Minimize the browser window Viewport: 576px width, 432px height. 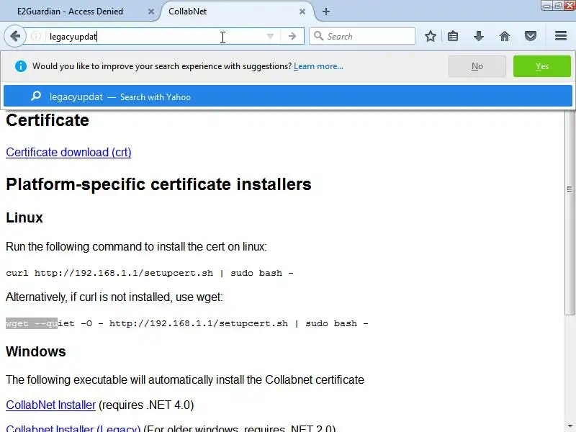546,6
